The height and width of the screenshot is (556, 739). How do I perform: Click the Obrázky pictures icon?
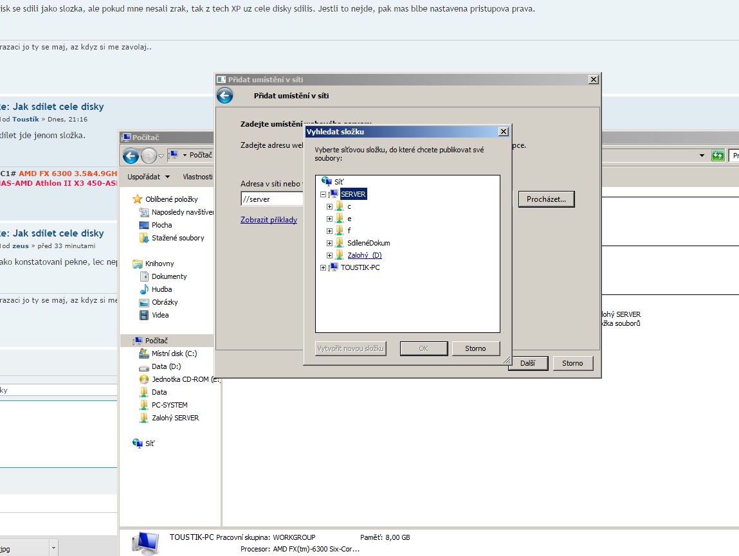(143, 302)
